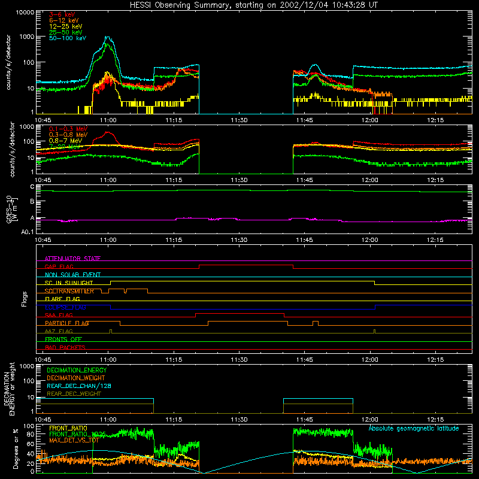Click the 0.3-0.8 MeV legend label
479x479 pixels.
point(68,135)
